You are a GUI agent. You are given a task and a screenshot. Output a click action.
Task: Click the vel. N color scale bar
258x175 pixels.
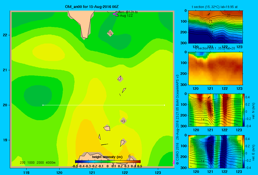tap(243, 110)
